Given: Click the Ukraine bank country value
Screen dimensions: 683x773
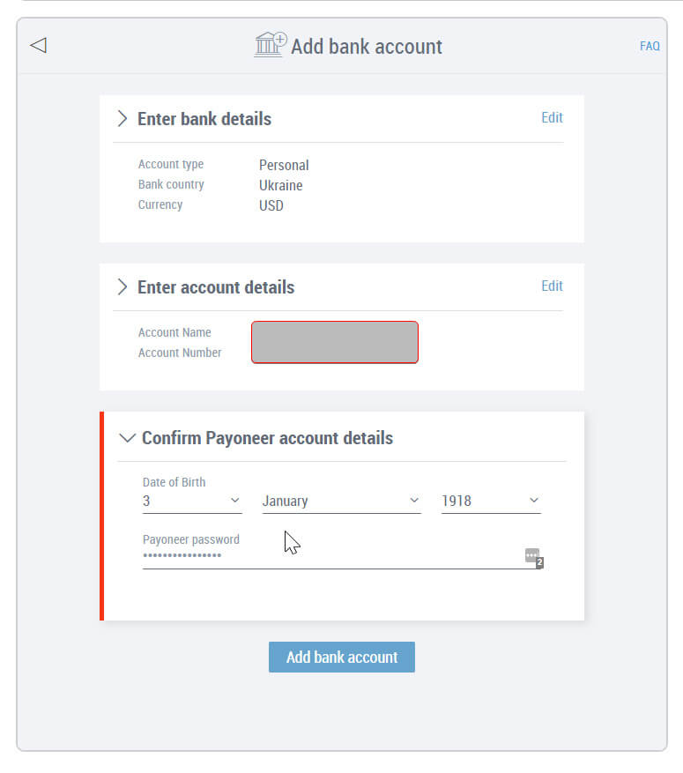Looking at the screenshot, I should pyautogui.click(x=281, y=186).
